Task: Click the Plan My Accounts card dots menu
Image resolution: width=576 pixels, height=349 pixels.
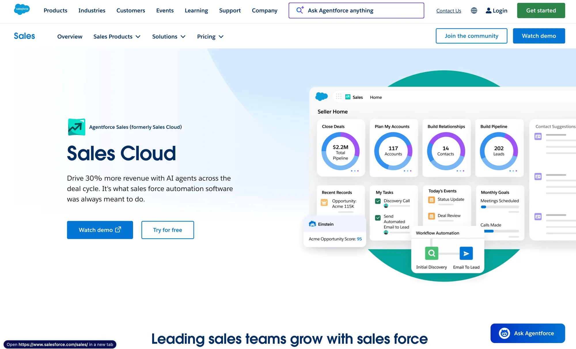Action: click(408, 171)
